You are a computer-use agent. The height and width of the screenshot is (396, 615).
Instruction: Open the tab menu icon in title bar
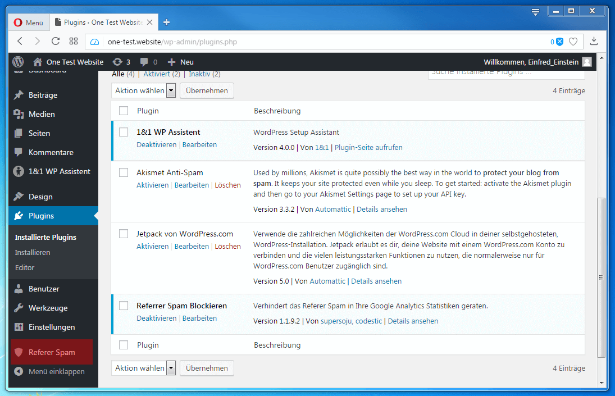coord(535,12)
